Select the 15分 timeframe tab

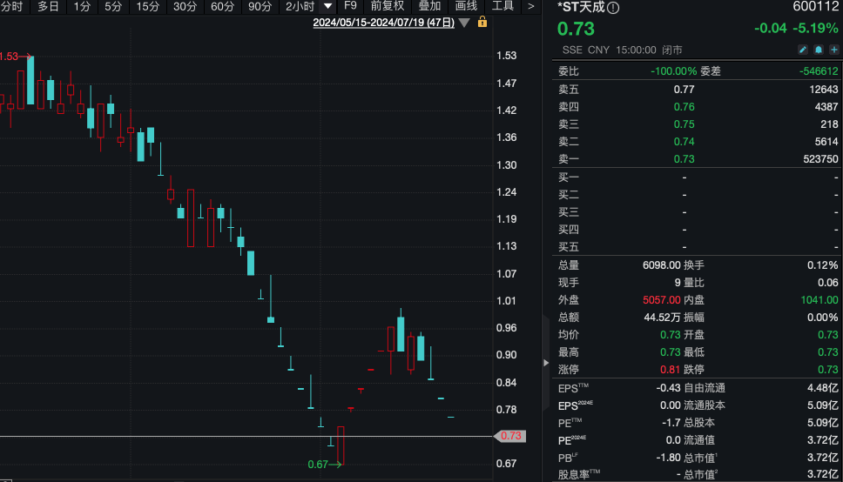tap(147, 6)
